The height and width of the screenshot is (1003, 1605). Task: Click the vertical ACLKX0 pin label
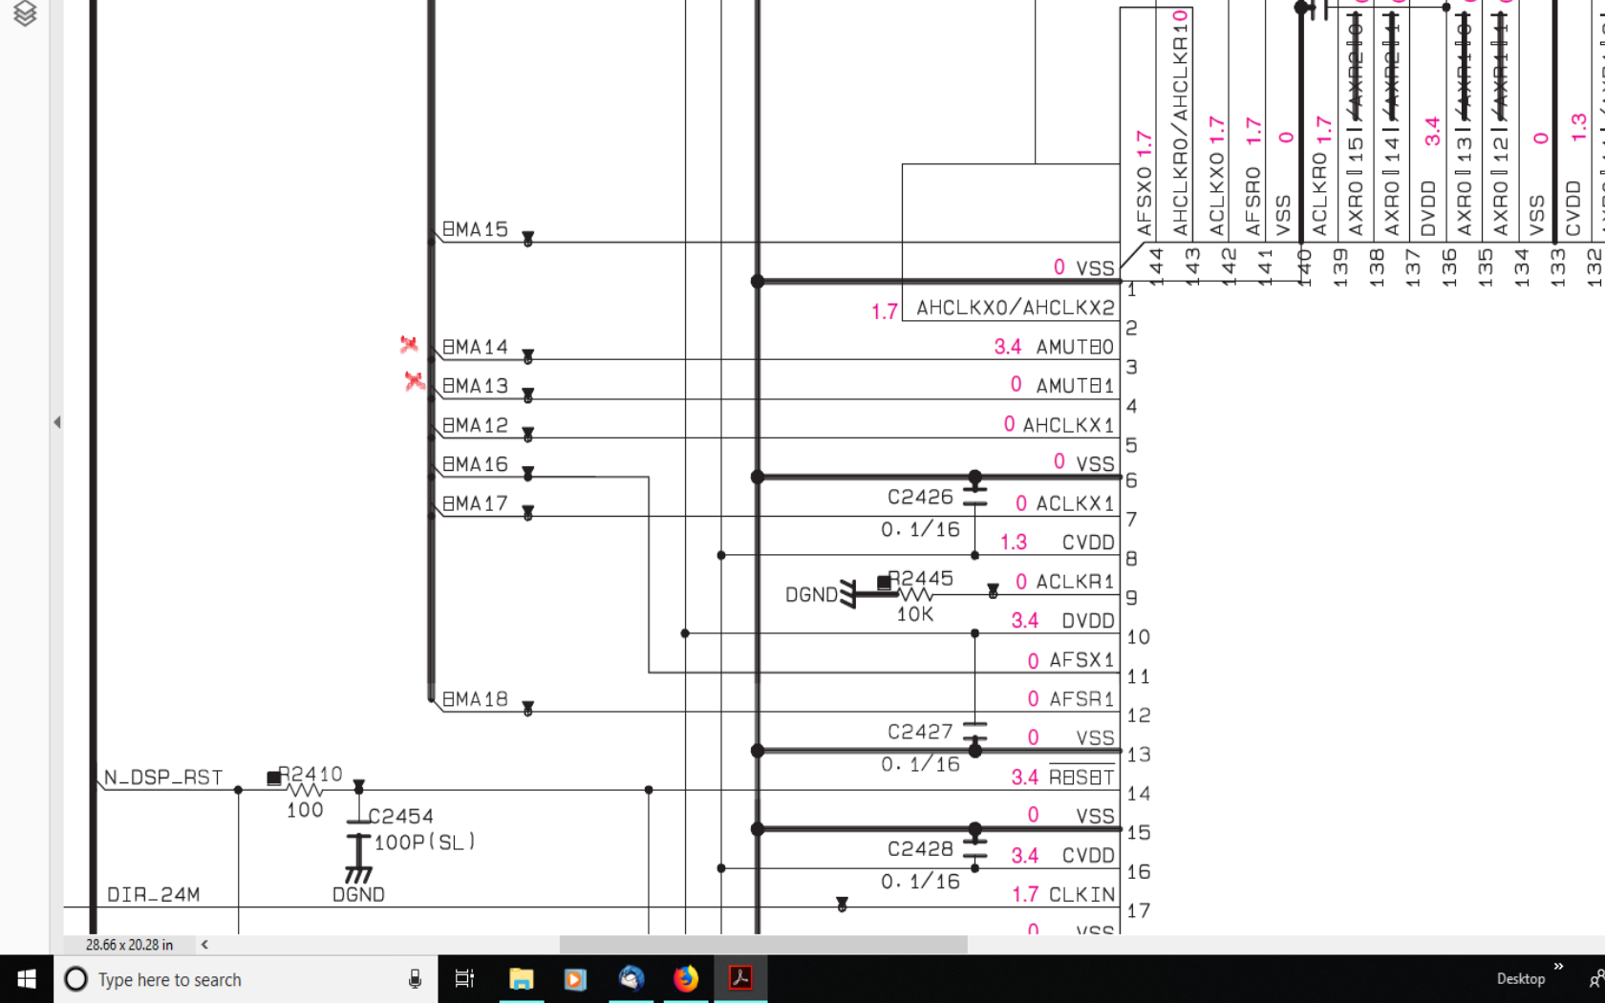coord(1217,195)
